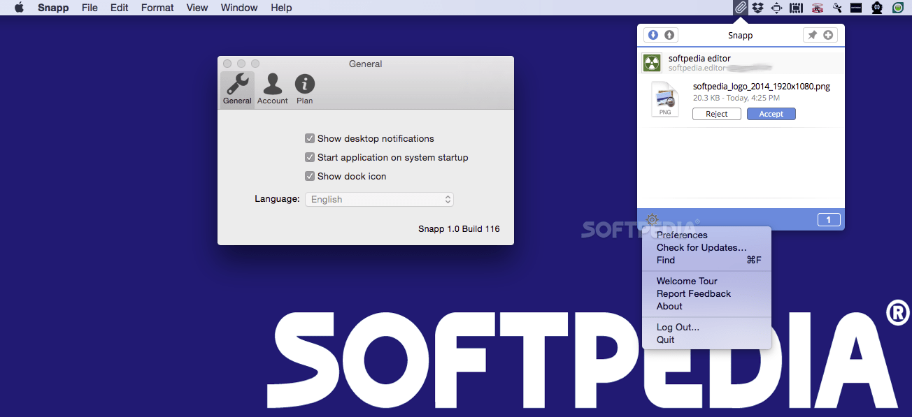The width and height of the screenshot is (912, 417).
Task: Show sent files with gray up-arrow
Action: pyautogui.click(x=669, y=35)
